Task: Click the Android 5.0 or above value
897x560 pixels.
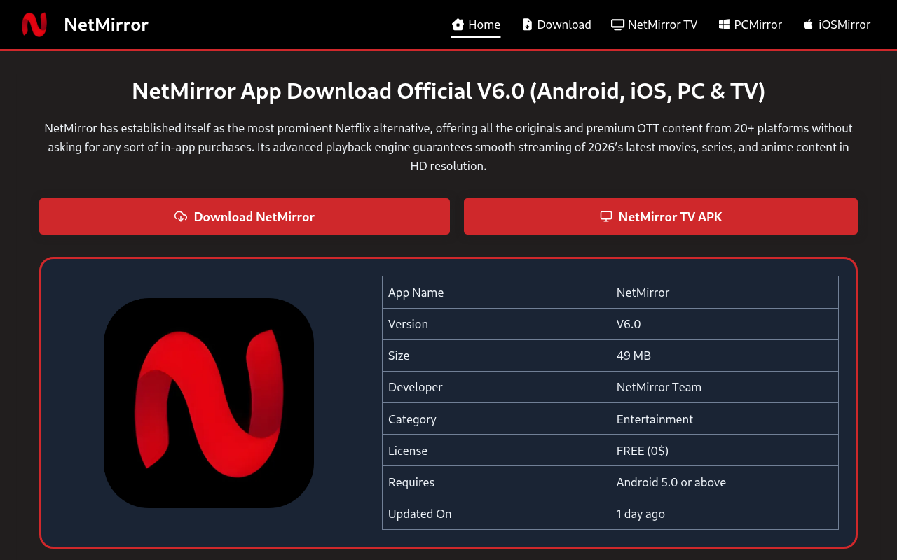Action: (x=725, y=482)
